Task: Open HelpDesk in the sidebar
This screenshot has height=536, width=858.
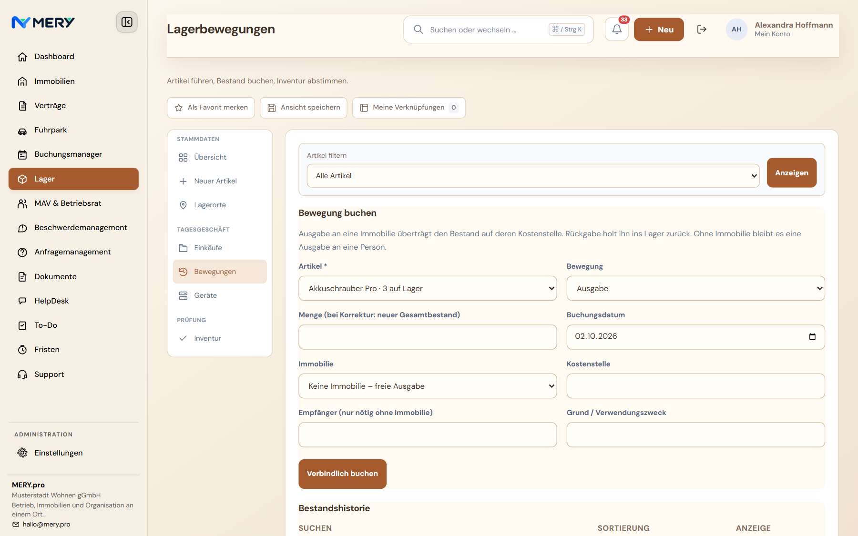Action: coord(73,301)
